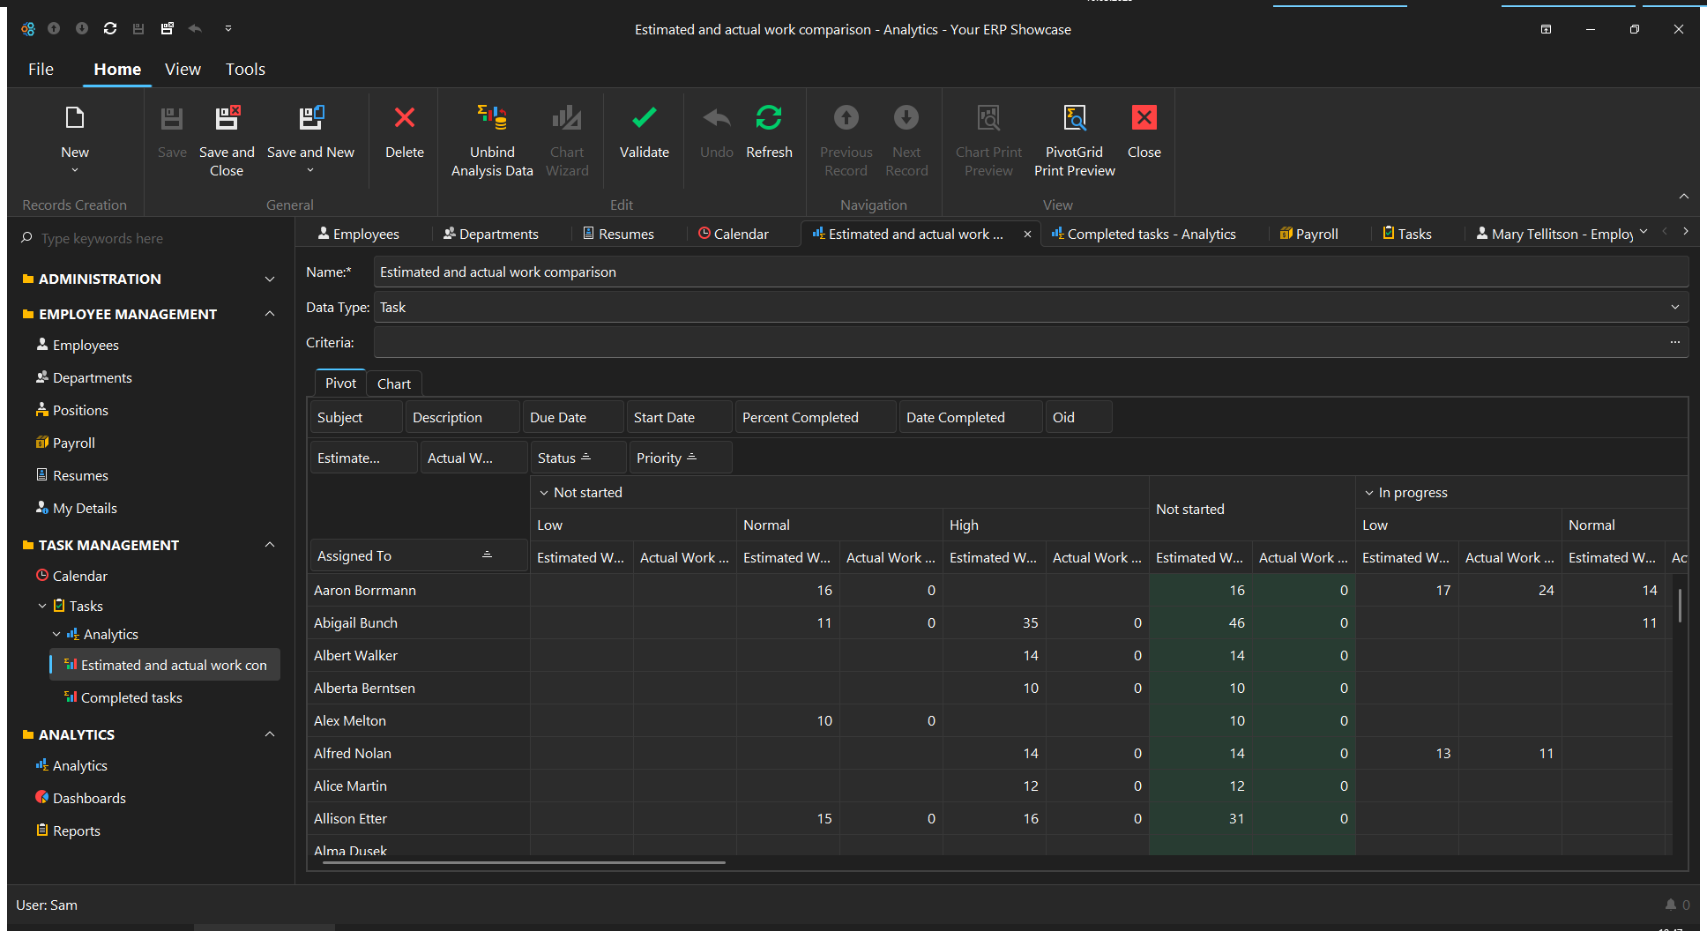Click the red Close ribbon button
1707x931 pixels.
(1144, 118)
